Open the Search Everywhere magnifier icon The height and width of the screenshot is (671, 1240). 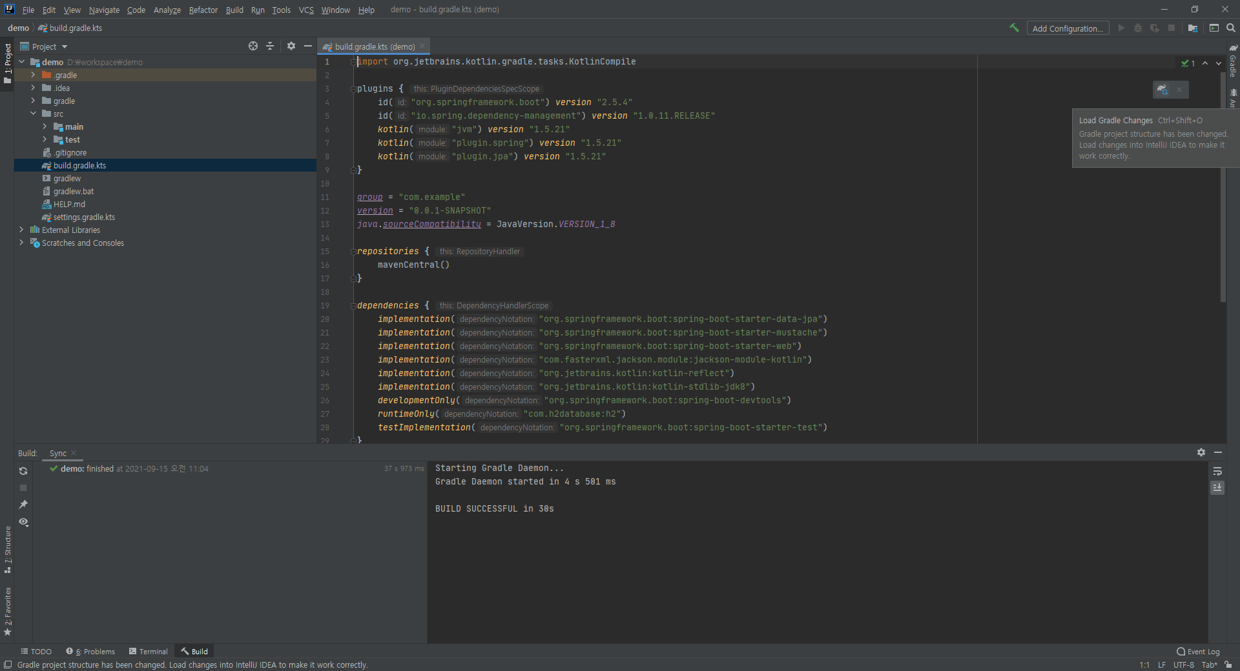(x=1231, y=28)
